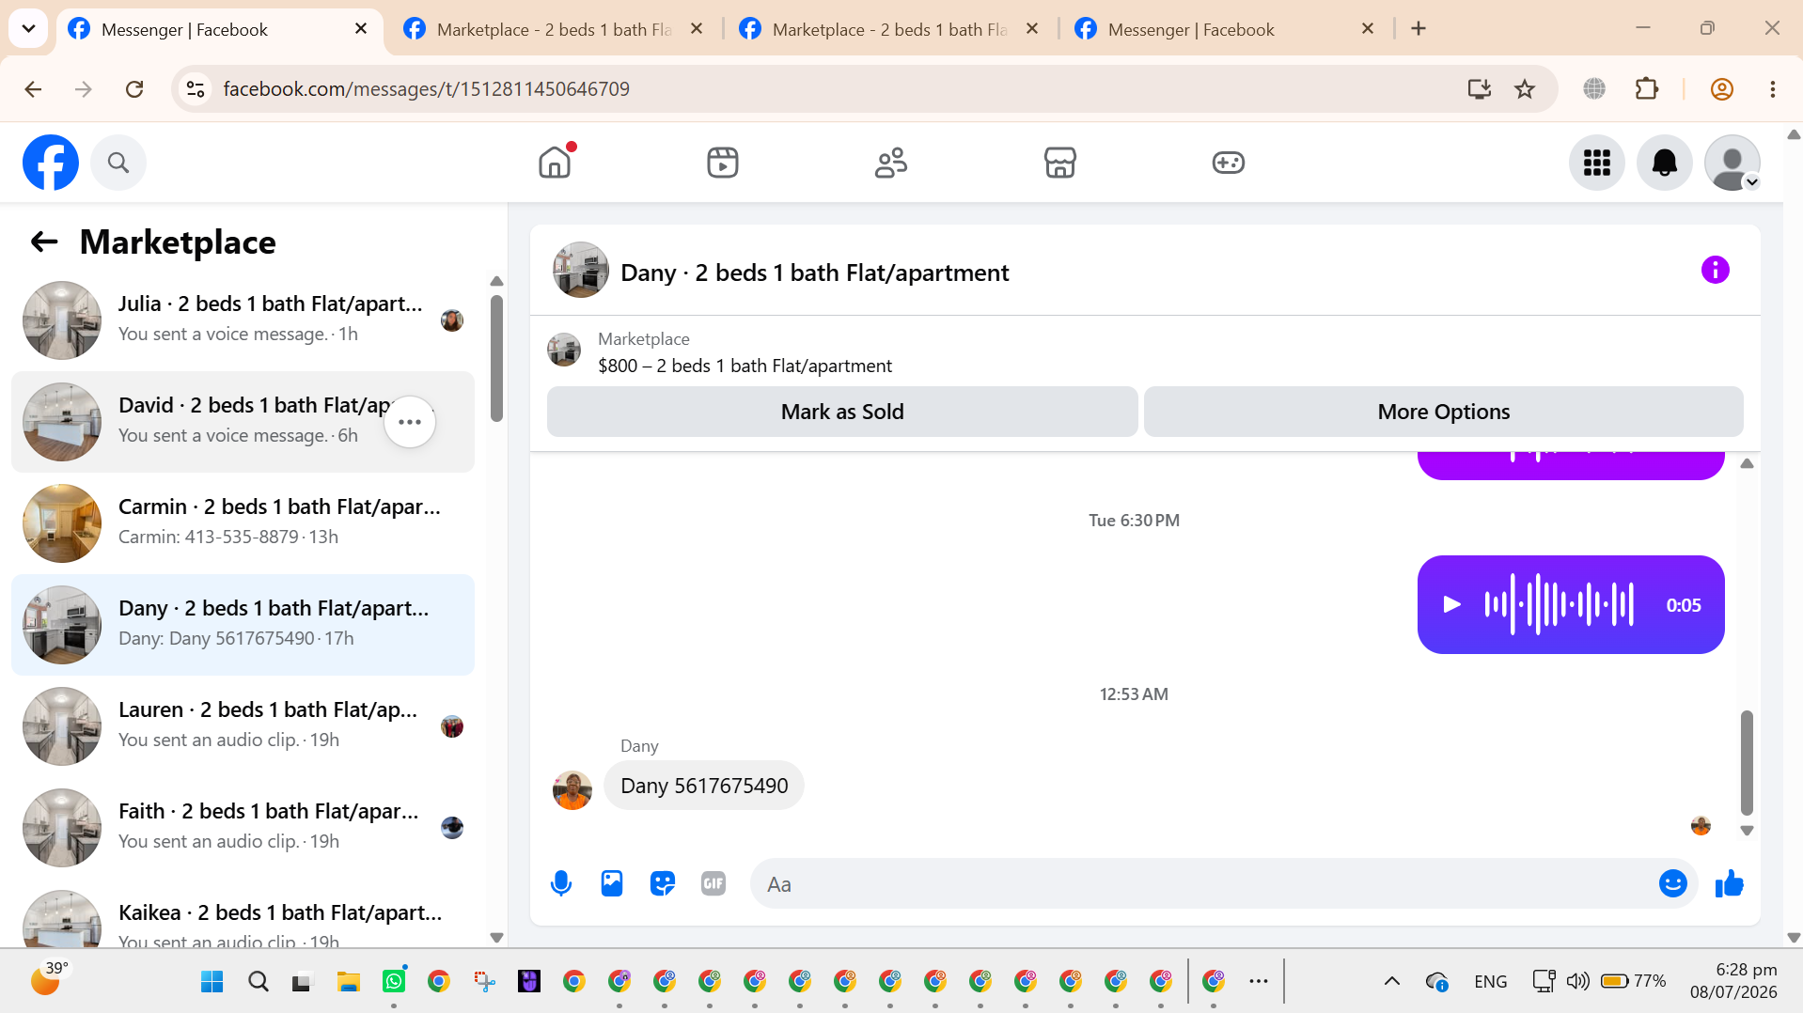Switch to the last Messenger tab
The height and width of the screenshot is (1013, 1803).
coord(1226,29)
